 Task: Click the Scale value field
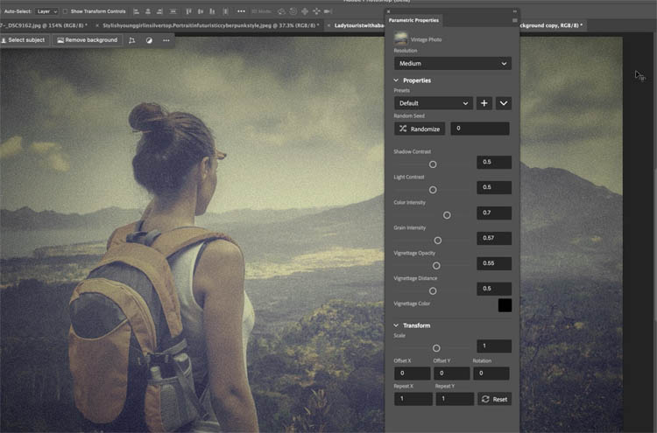(494, 346)
